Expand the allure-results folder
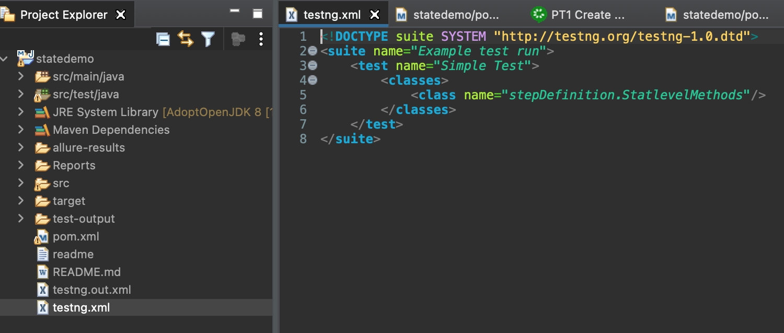This screenshot has width=784, height=333. (21, 147)
